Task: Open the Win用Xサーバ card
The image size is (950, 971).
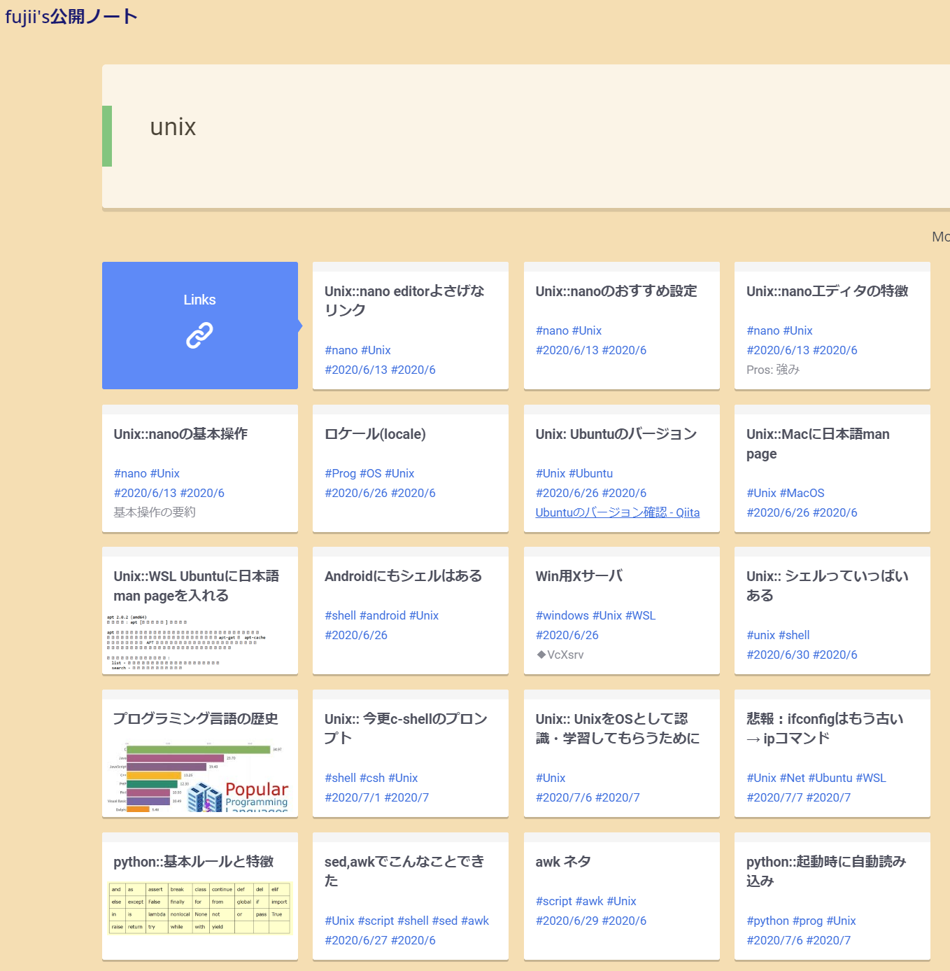Action: pyautogui.click(x=622, y=610)
